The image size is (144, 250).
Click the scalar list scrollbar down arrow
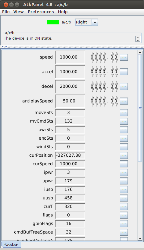point(140,238)
